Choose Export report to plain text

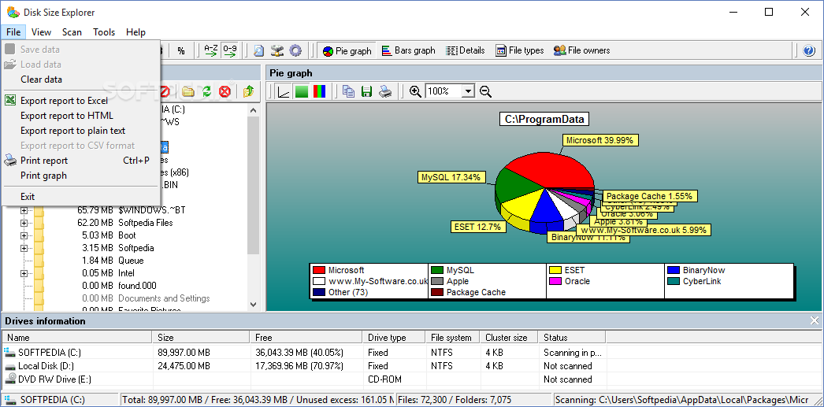pos(80,130)
